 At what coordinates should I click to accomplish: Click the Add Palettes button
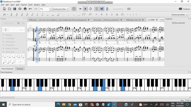9,23
